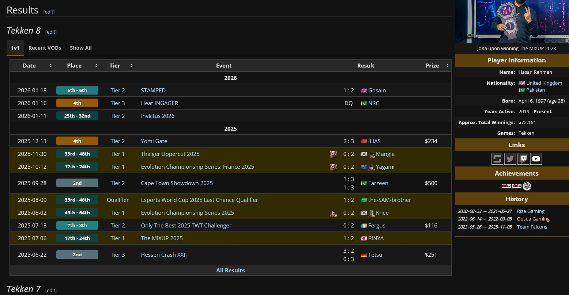Click the Saudi flag next to the-SAM-brother
Viewport: 569px width, 295px height.
[363, 200]
